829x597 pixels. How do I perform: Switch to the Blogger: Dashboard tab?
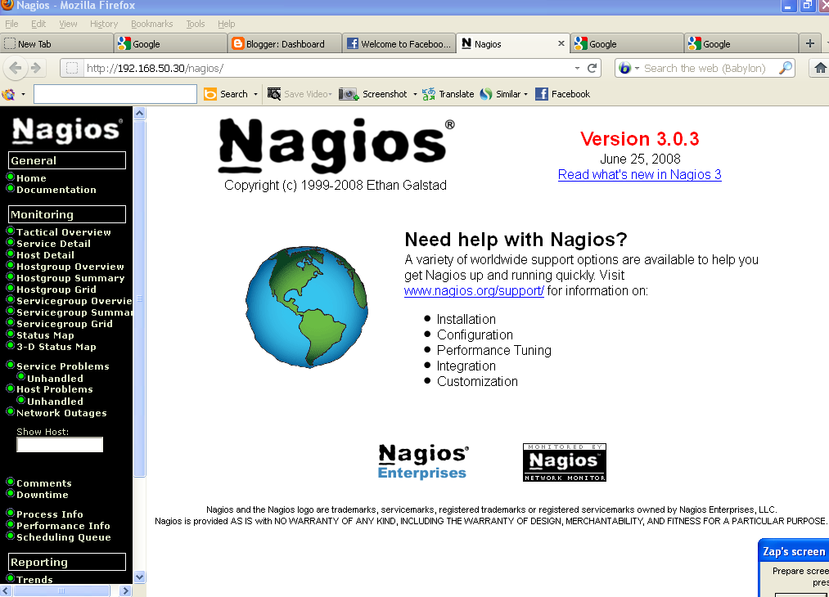[x=285, y=44]
